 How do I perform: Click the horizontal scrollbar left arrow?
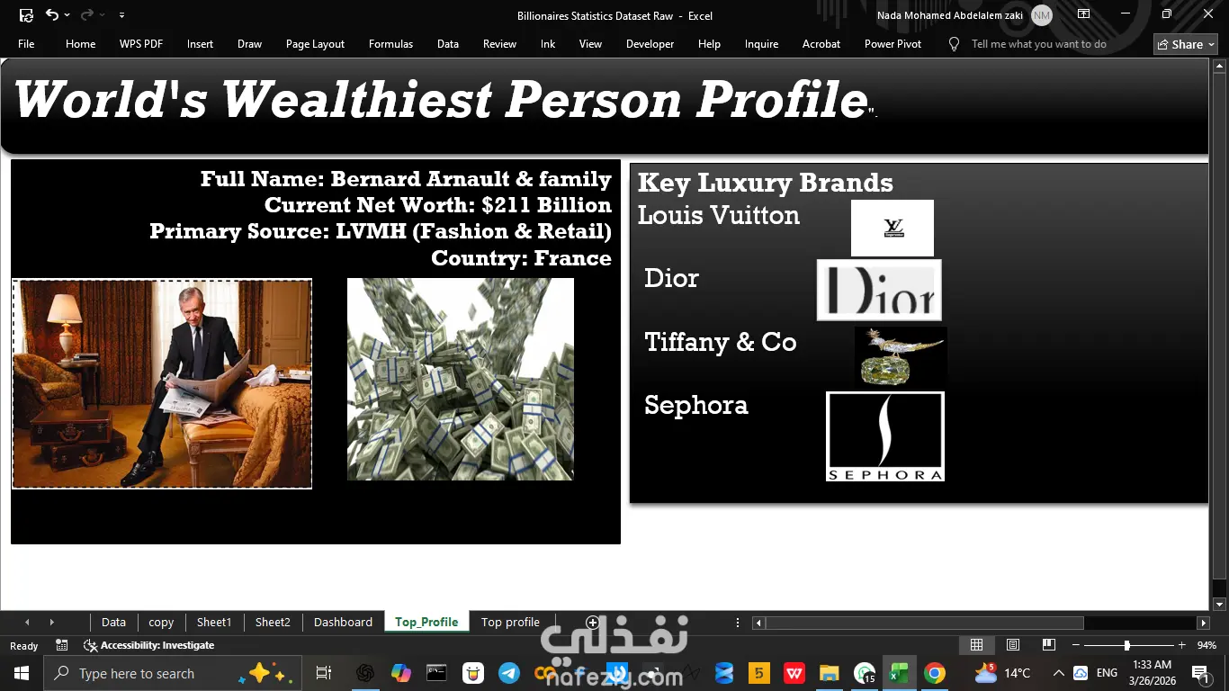coord(758,623)
